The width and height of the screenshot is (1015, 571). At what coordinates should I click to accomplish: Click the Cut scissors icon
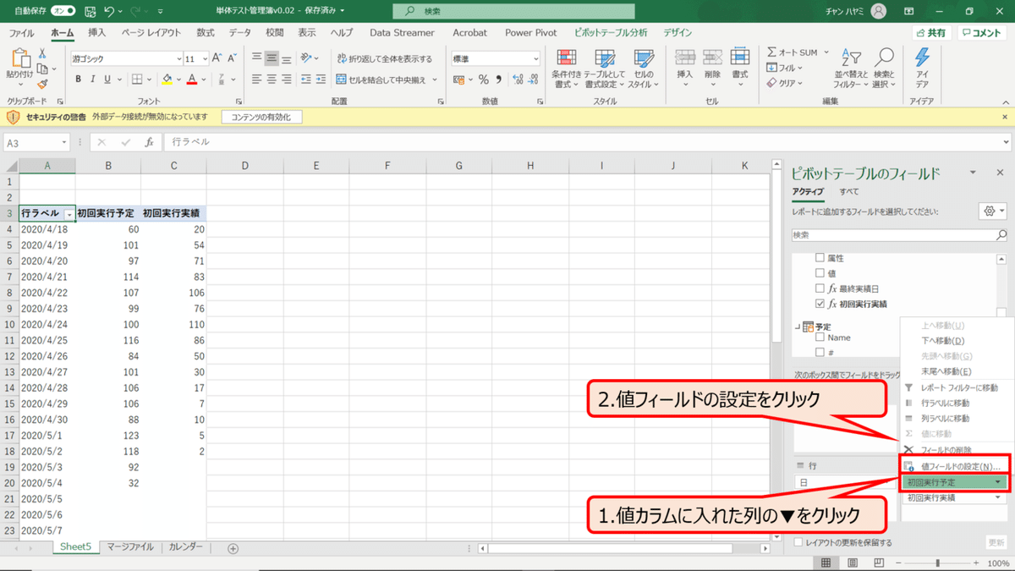point(42,53)
